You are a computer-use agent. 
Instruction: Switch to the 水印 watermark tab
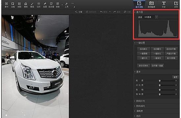pos(176,5)
